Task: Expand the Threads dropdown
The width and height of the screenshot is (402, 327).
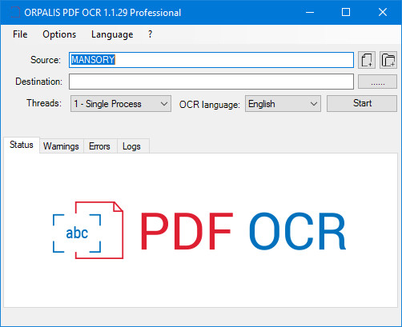Action: (121, 104)
